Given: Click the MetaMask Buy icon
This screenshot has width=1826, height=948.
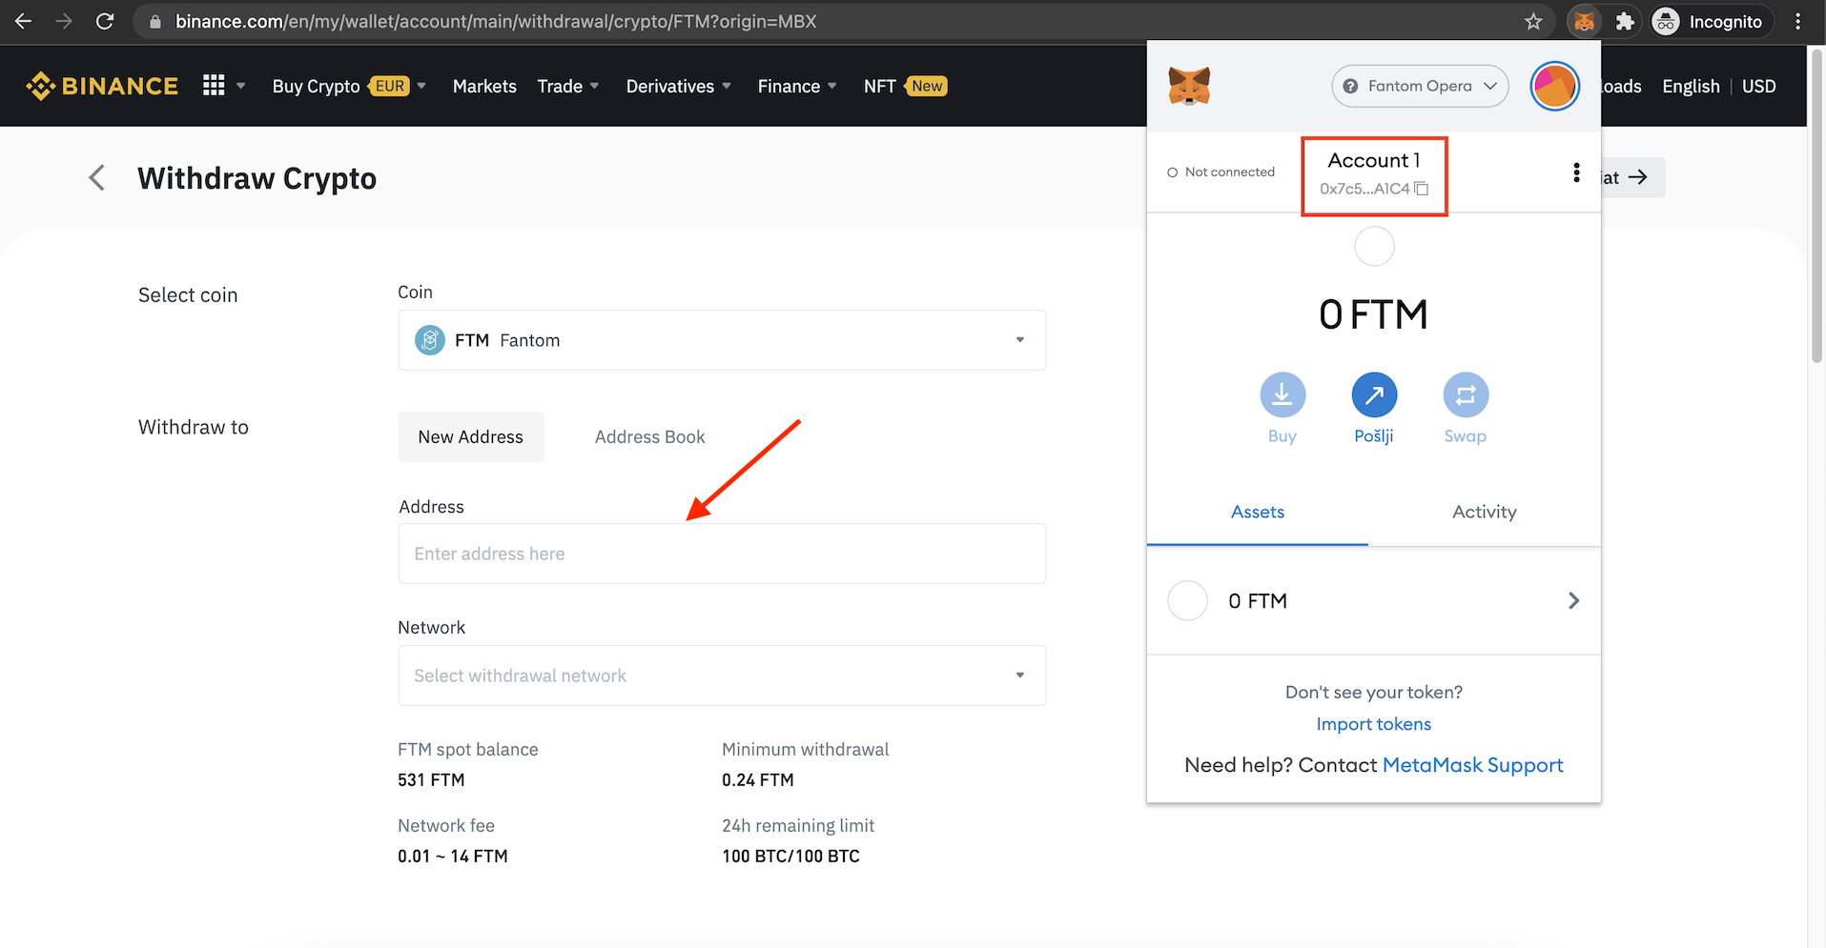Looking at the screenshot, I should pos(1282,395).
